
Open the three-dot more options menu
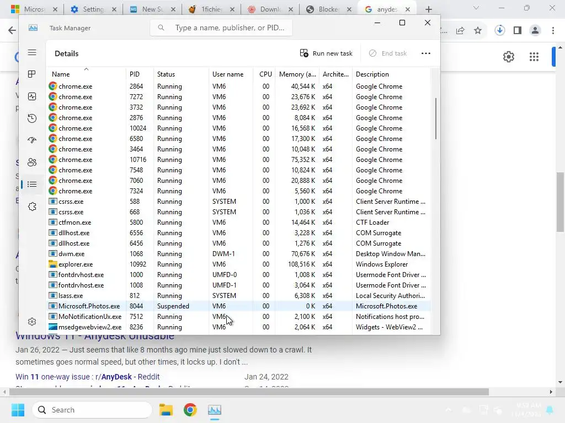(x=426, y=53)
